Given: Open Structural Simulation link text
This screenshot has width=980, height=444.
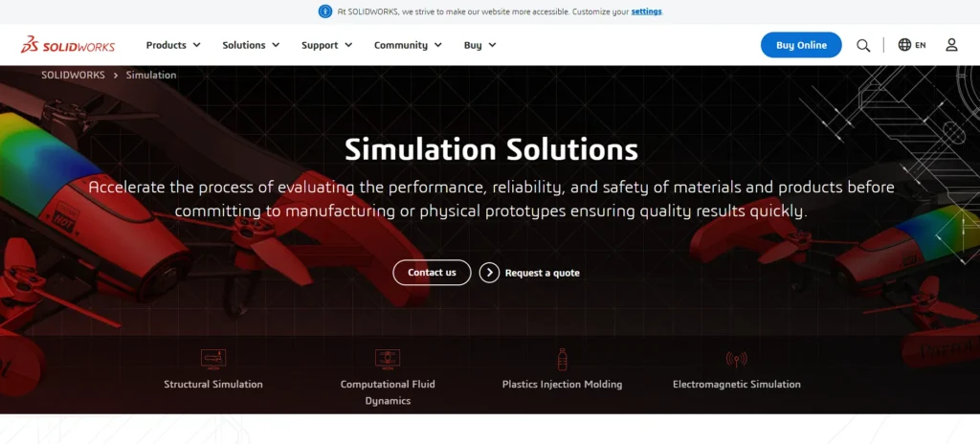Looking at the screenshot, I should [213, 384].
